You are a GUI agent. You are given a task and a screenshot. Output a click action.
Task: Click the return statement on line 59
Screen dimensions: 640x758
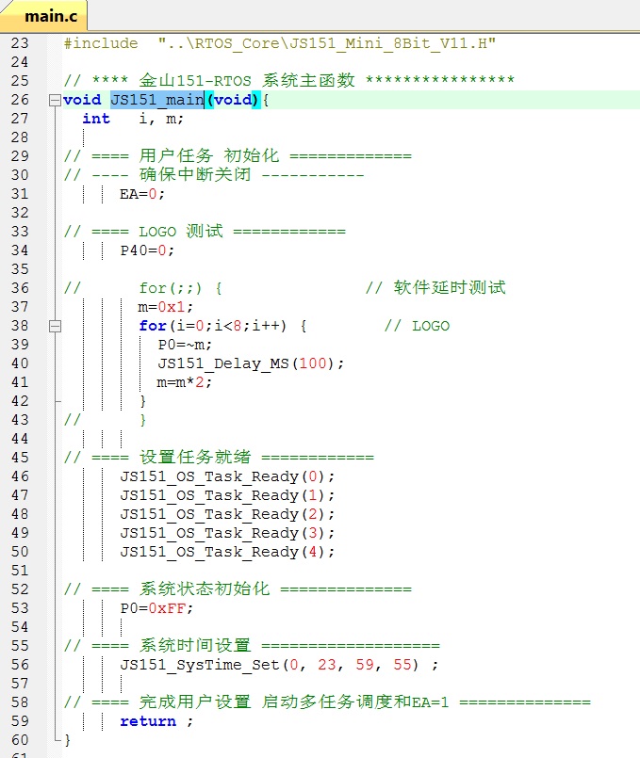coord(156,721)
